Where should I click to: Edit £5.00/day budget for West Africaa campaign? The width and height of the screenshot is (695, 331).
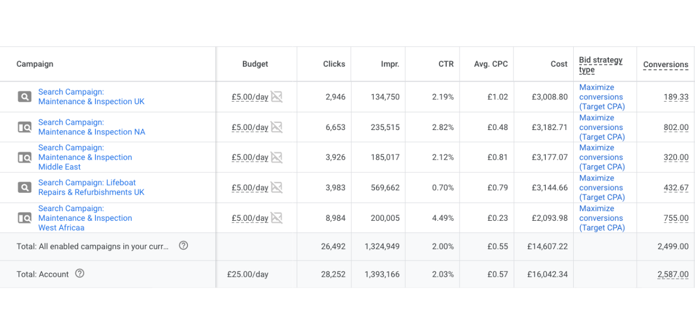pos(250,218)
